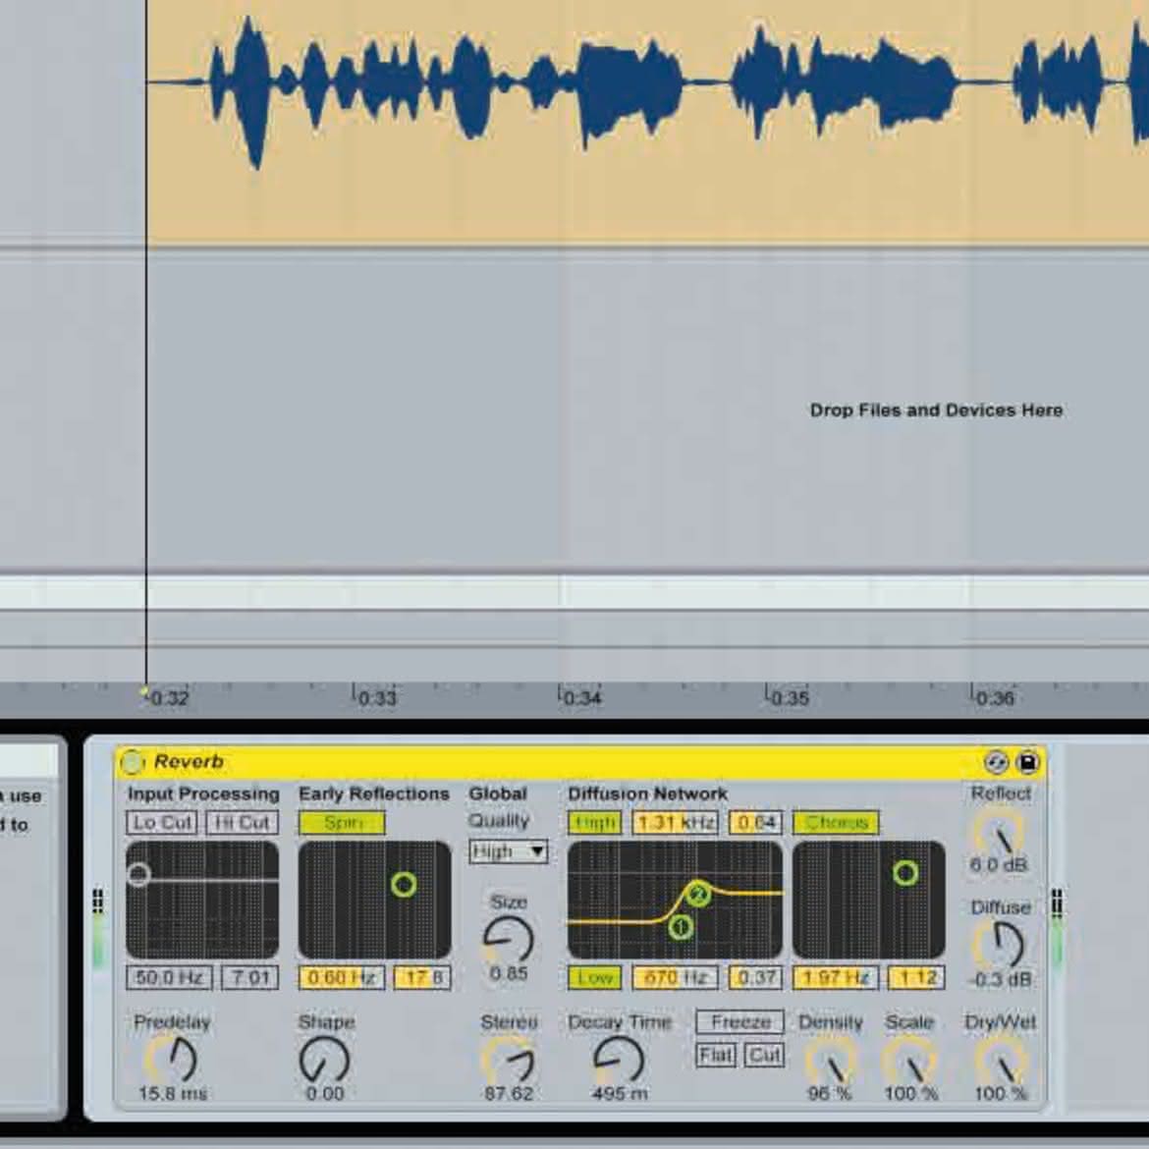
Task: Click the Cut button under Freeze
Action: point(764,1055)
